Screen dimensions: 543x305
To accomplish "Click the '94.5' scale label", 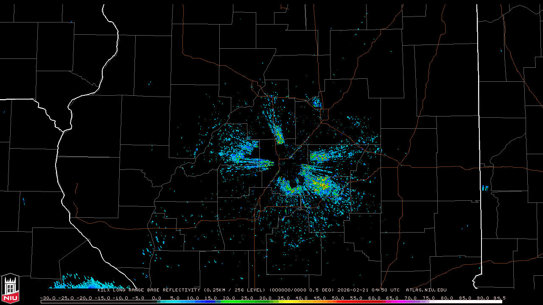I will point(499,298).
